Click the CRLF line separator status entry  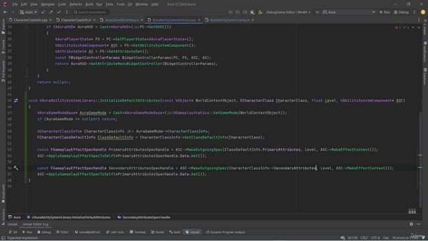[364, 238]
